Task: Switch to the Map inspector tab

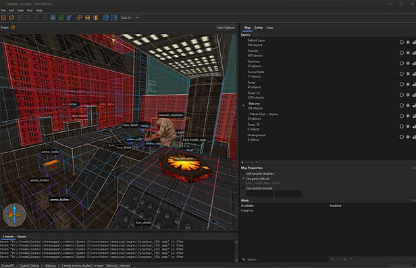Action: 248,28
